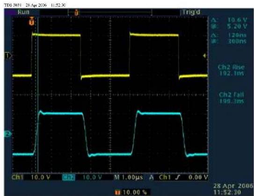254x196 pixels.
Task: Click the Ch2 ground reference marker
Action: pos(8,134)
